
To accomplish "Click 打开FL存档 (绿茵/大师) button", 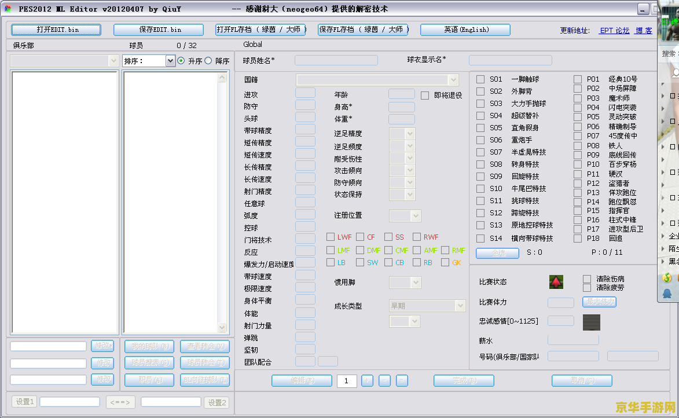I will 260,30.
